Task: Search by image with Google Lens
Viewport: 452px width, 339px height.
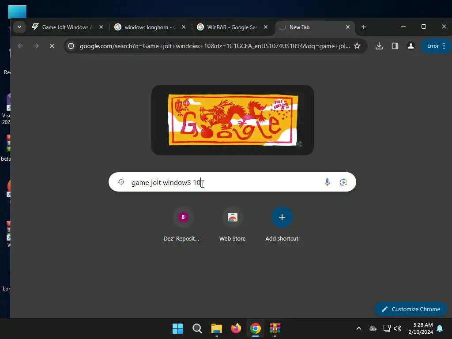Action: (343, 182)
